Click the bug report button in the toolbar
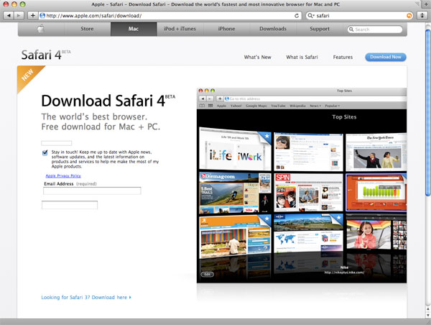This screenshot has width=431, height=325. click(422, 15)
